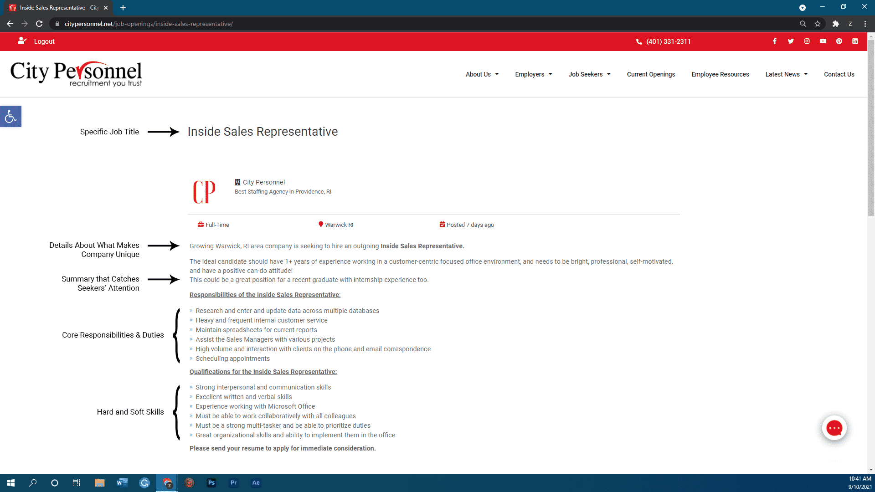Open the YouTube icon link
The image size is (875, 492).
coord(823,41)
